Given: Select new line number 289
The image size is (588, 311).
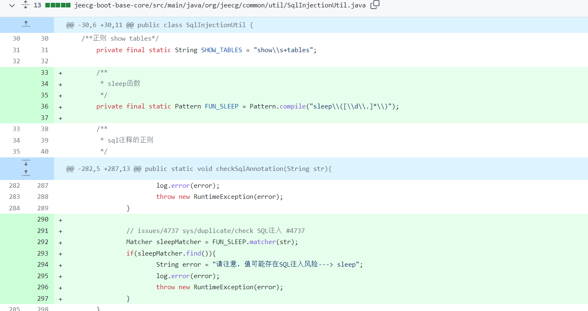Looking at the screenshot, I should point(42,208).
